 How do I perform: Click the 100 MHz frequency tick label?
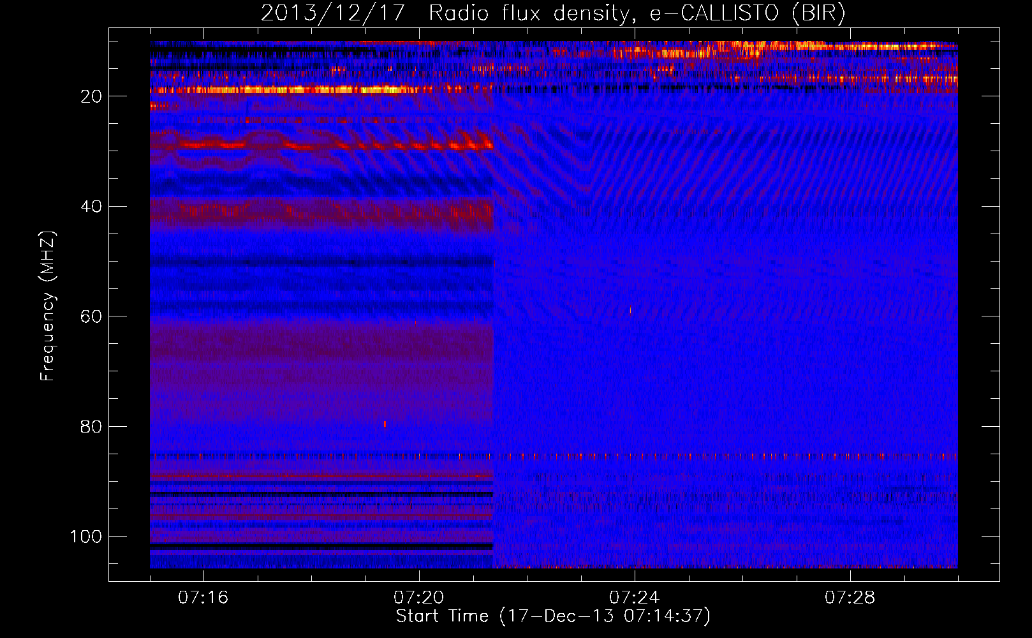click(86, 537)
